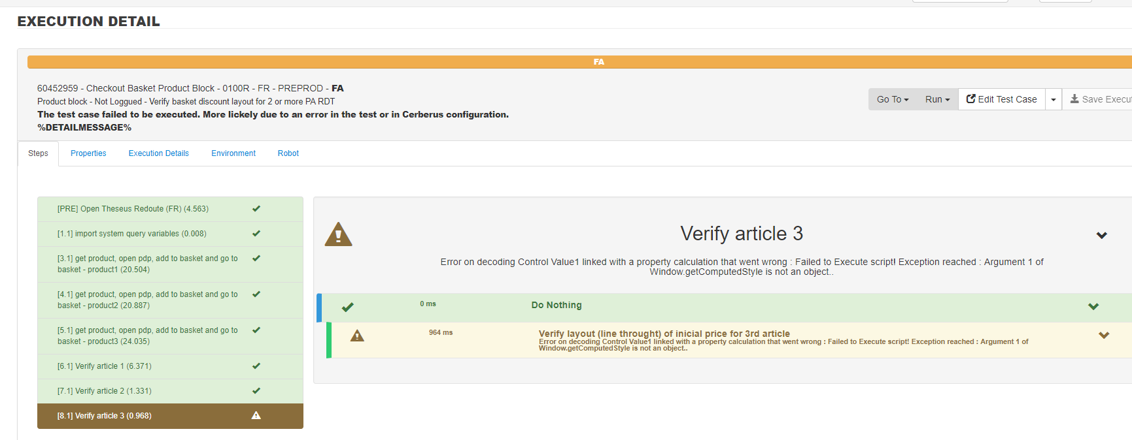Click the green checkmark in Do Nothing action row
Image resolution: width=1132 pixels, height=440 pixels.
(x=348, y=307)
